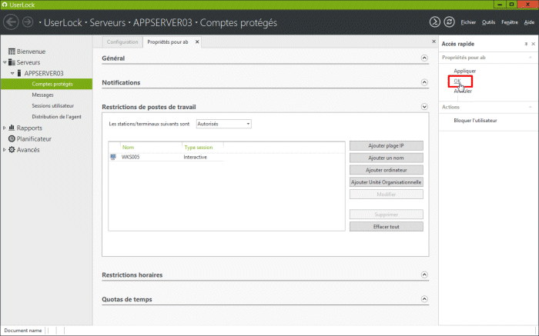This screenshot has width=539, height=336.
Task: Click Annuler in Accès rapide
Action: tap(463, 91)
